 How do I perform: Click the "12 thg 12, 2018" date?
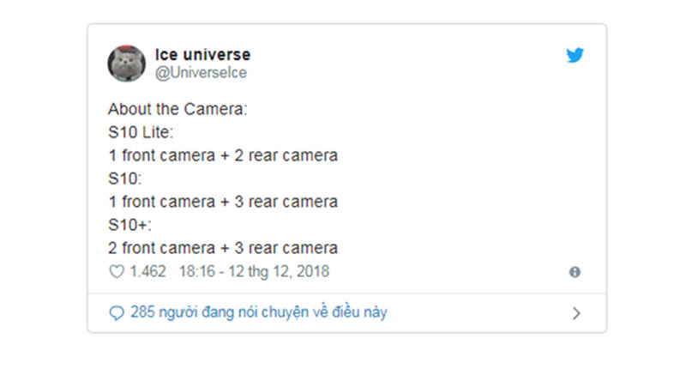click(279, 271)
